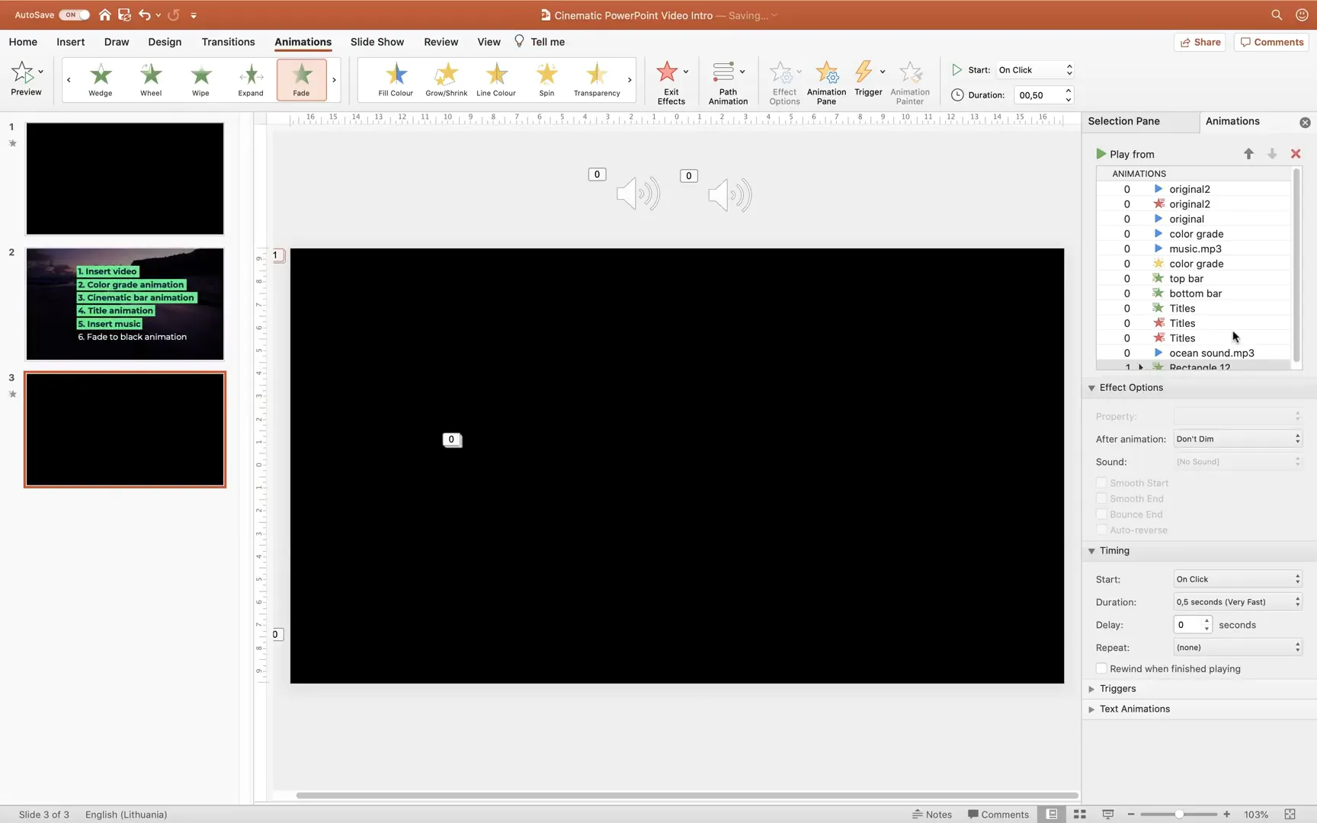The image size is (1317, 823).
Task: Open the After animation Don't Dim dropdown
Action: [x=1236, y=438]
